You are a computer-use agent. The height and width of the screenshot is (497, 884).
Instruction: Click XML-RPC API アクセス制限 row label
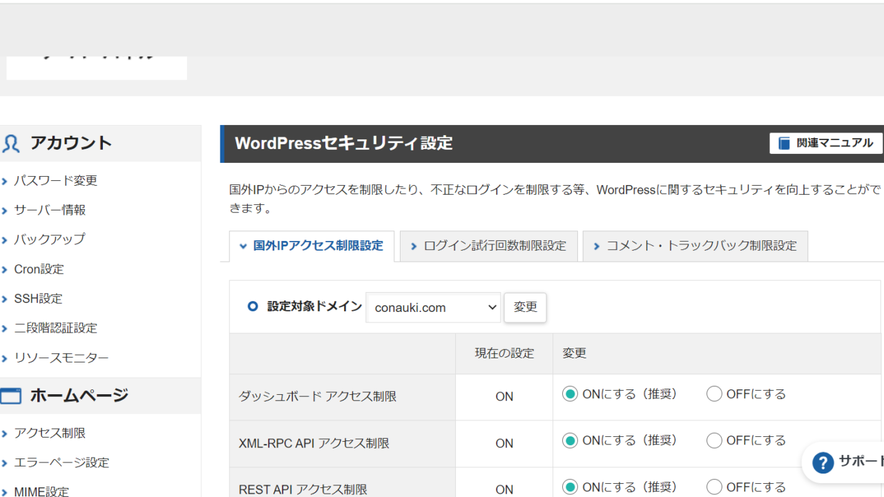click(314, 443)
